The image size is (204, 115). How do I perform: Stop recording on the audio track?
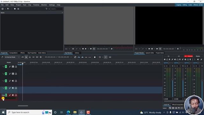tap(4, 95)
